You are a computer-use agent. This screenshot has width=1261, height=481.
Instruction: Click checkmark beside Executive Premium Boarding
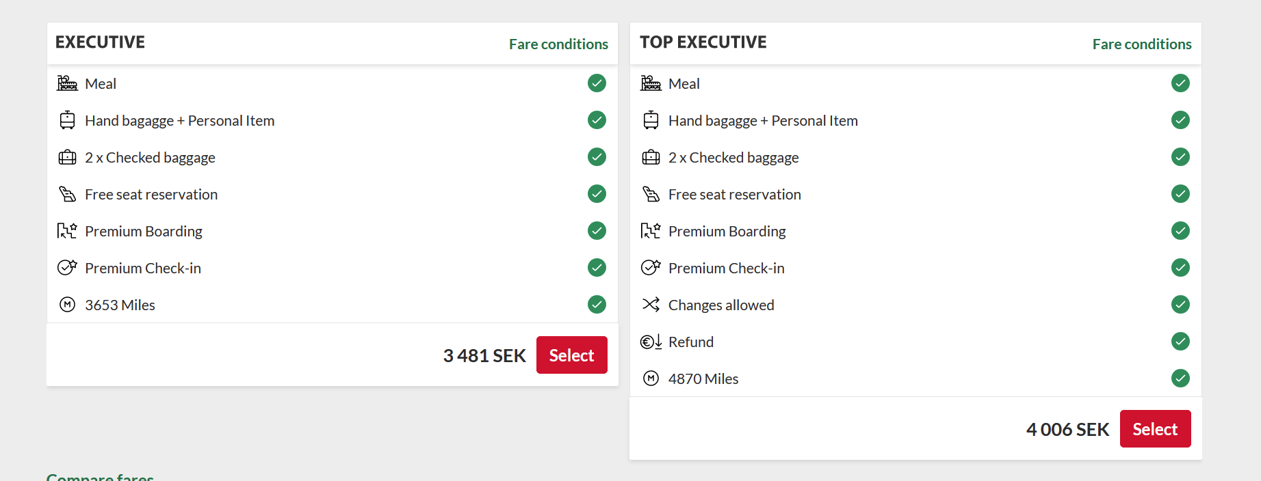[597, 231]
